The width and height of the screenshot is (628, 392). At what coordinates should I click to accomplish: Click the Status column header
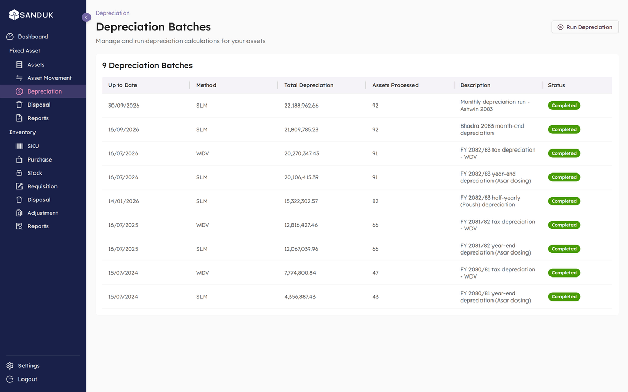coord(556,85)
